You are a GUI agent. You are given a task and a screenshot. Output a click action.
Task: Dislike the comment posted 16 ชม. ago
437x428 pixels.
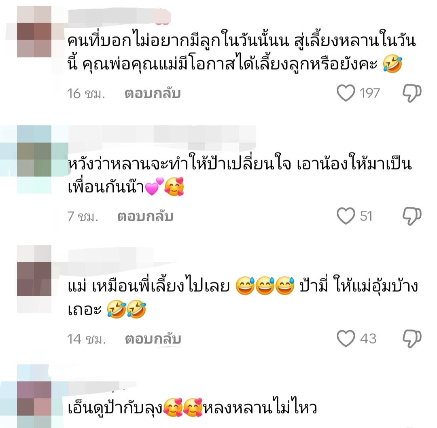412,93
